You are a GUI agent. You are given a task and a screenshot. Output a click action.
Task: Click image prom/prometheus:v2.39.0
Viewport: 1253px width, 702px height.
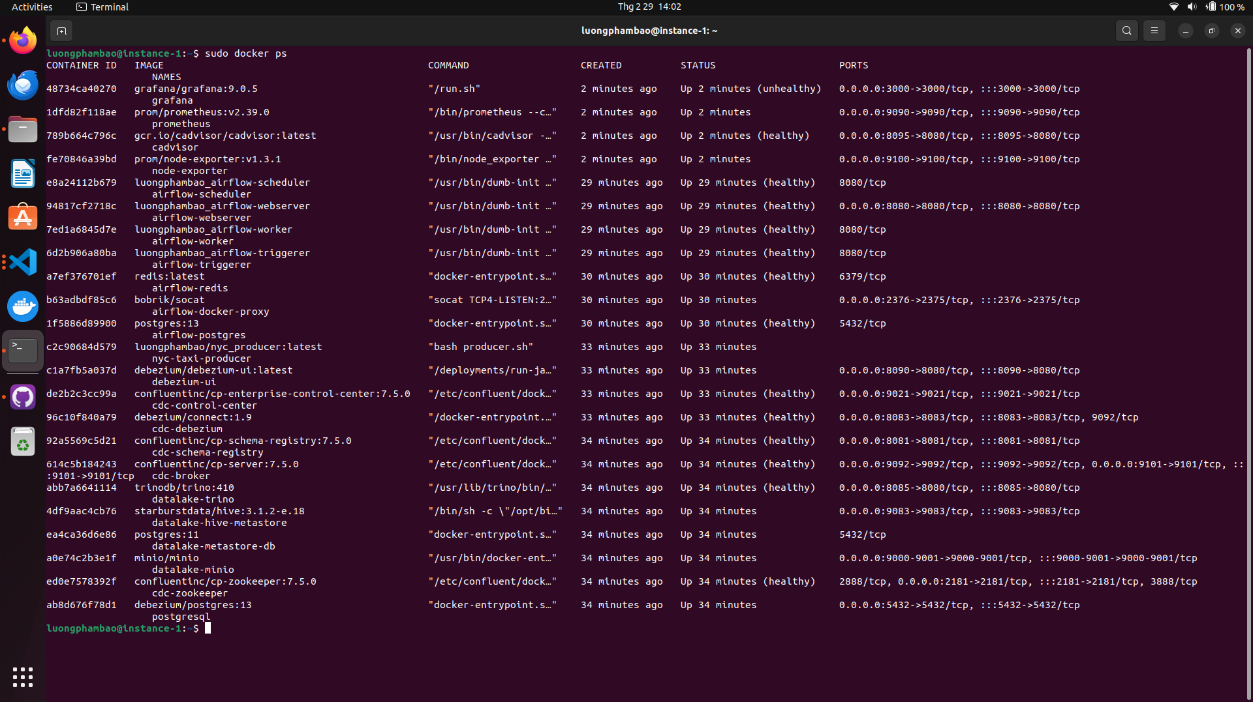[x=202, y=112]
